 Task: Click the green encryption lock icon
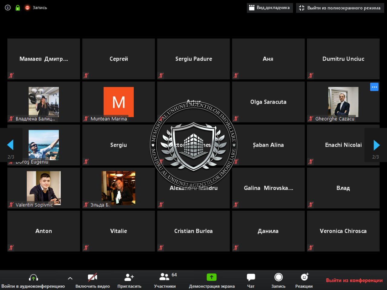[x=18, y=8]
